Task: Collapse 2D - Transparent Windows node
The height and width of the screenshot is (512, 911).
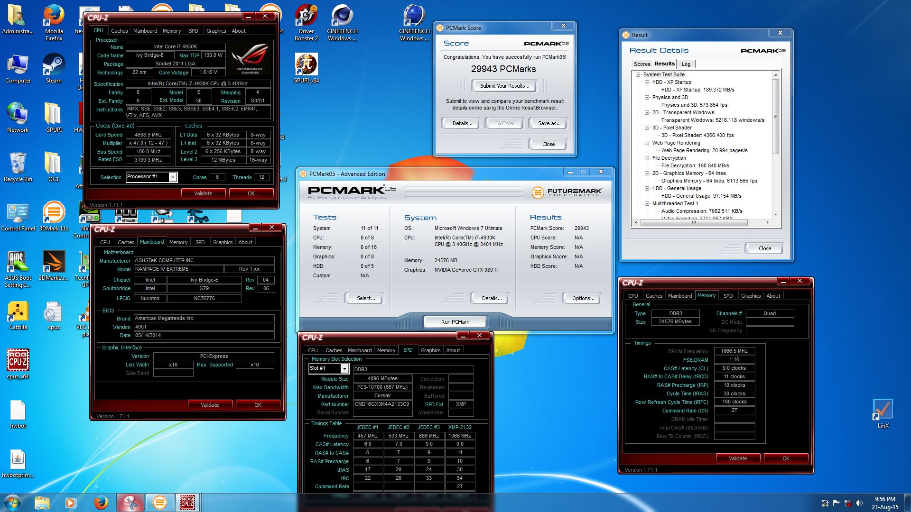Action: [647, 112]
